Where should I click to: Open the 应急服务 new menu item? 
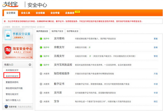point(70,13)
